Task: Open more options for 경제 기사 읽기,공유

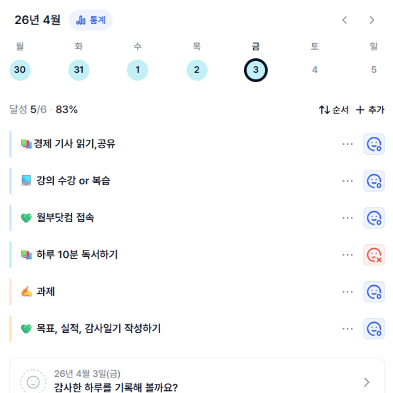Action: coord(348,144)
